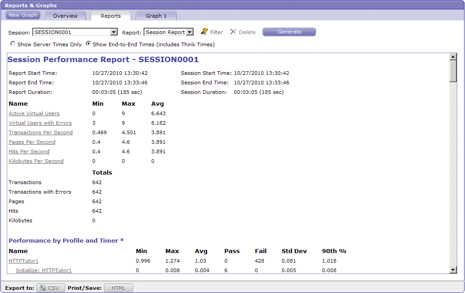Open the Hits Per Second link

pos(29,151)
